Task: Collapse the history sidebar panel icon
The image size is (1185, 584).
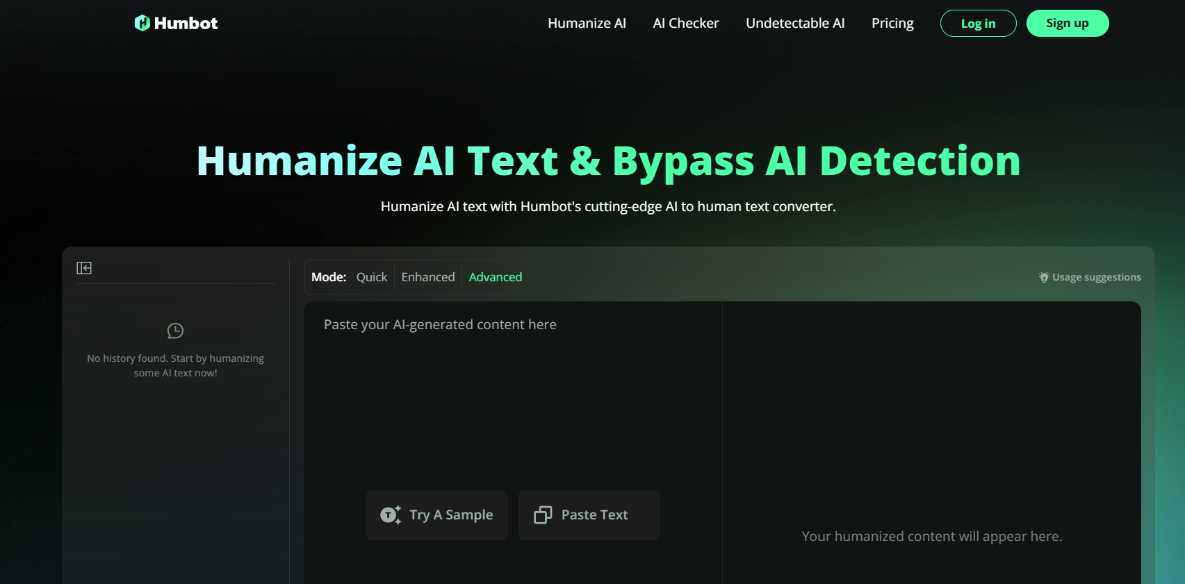Action: coord(84,268)
